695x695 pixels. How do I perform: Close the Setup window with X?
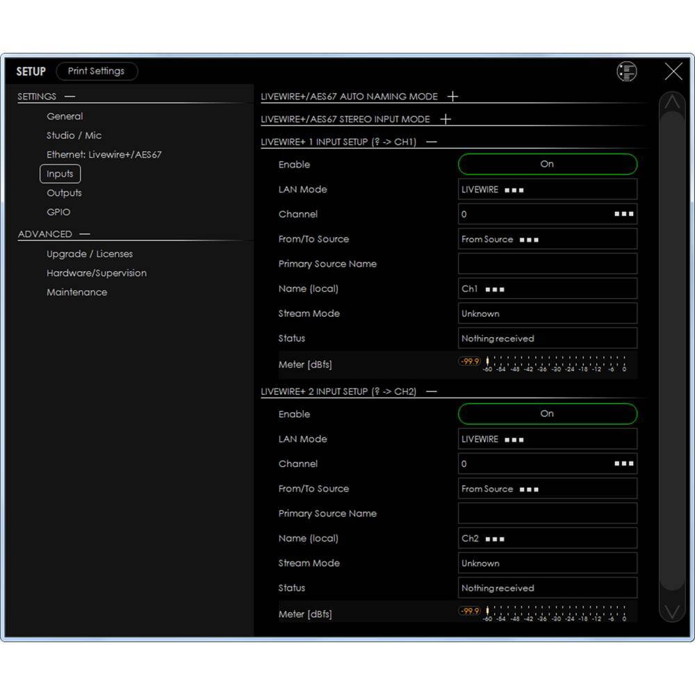pyautogui.click(x=673, y=71)
